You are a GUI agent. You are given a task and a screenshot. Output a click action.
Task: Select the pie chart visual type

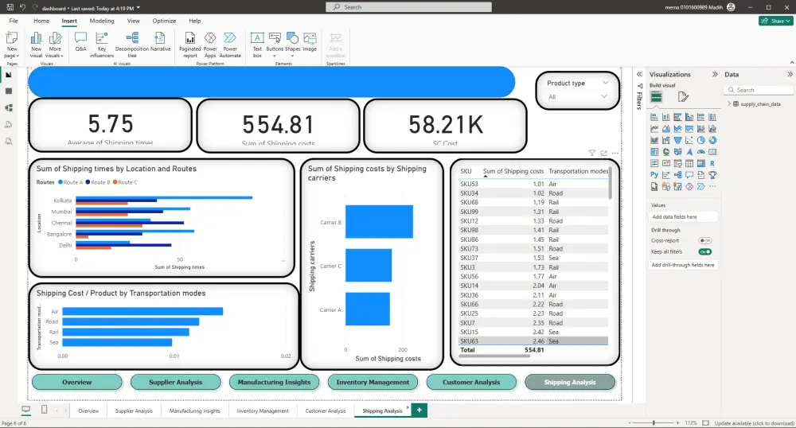tap(700, 140)
